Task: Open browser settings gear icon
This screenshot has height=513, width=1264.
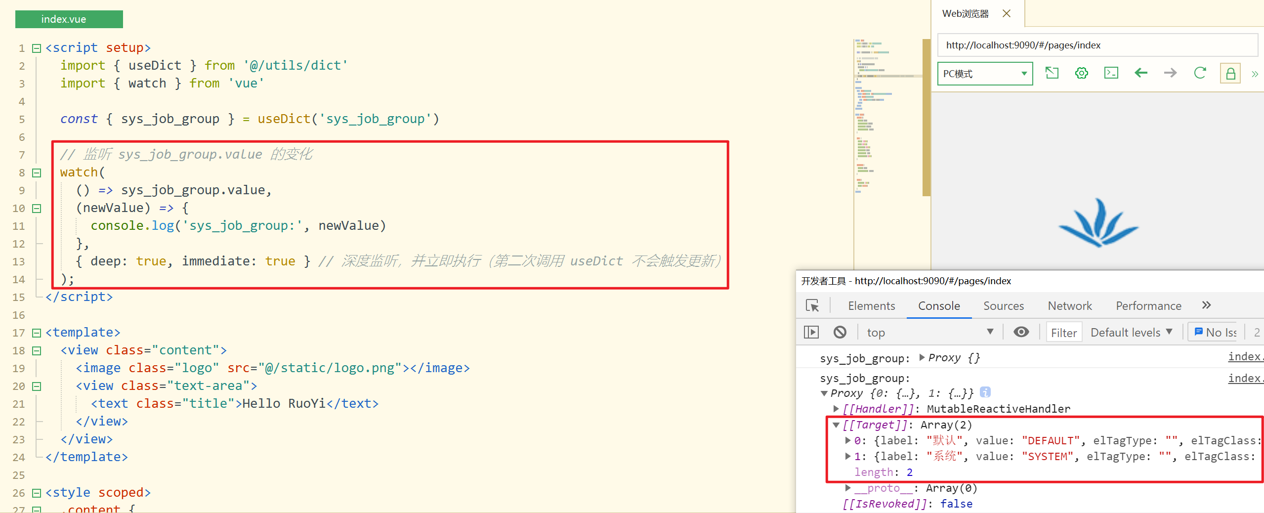Action: [1081, 73]
